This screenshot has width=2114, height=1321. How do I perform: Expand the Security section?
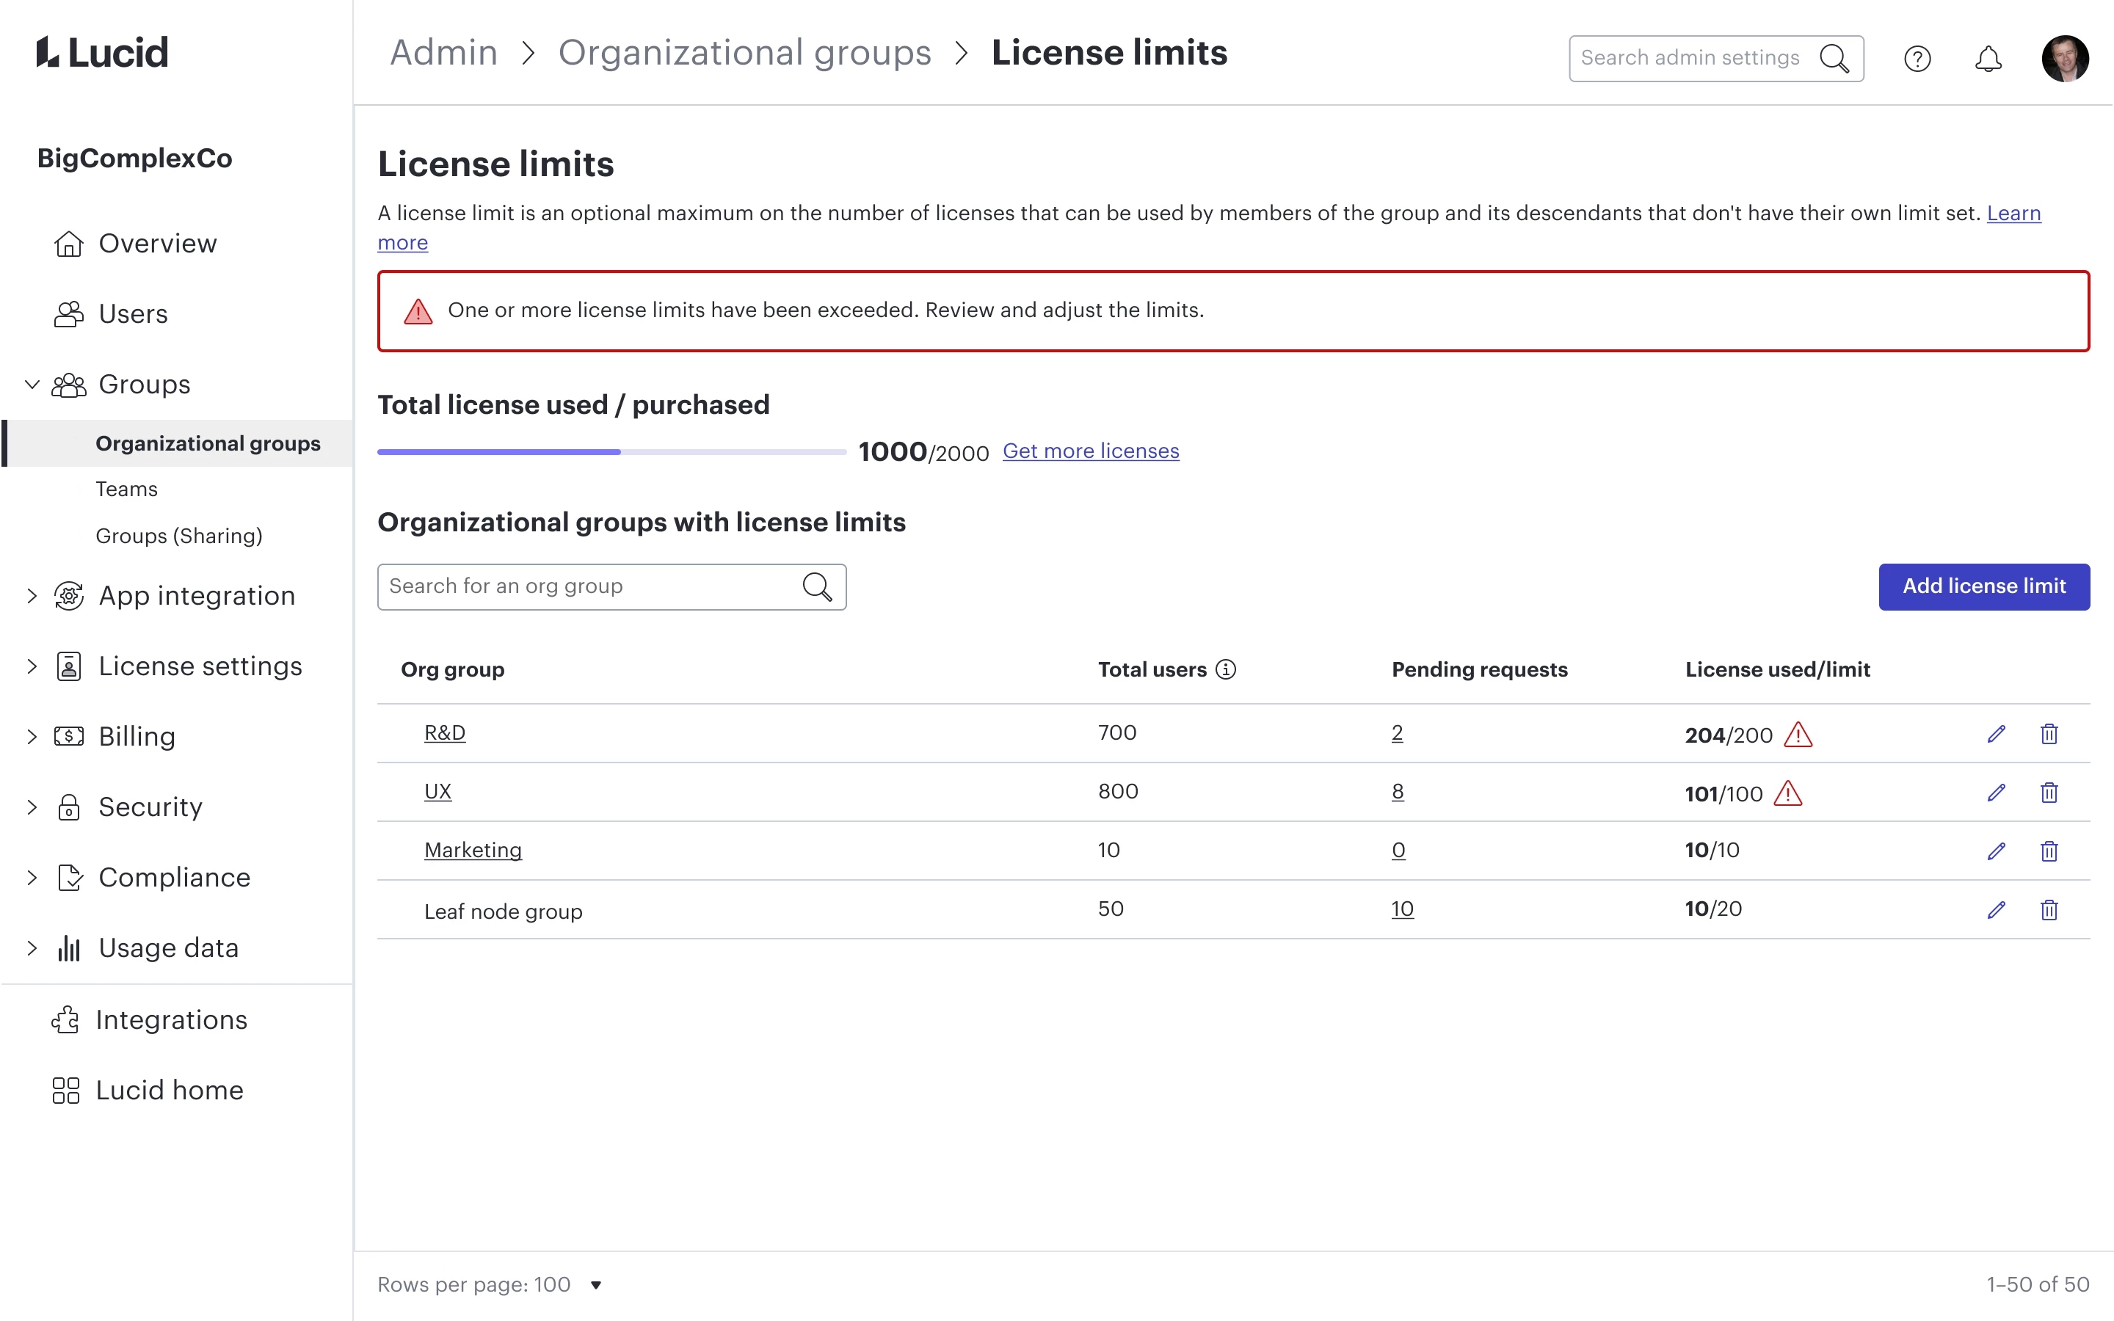point(32,807)
